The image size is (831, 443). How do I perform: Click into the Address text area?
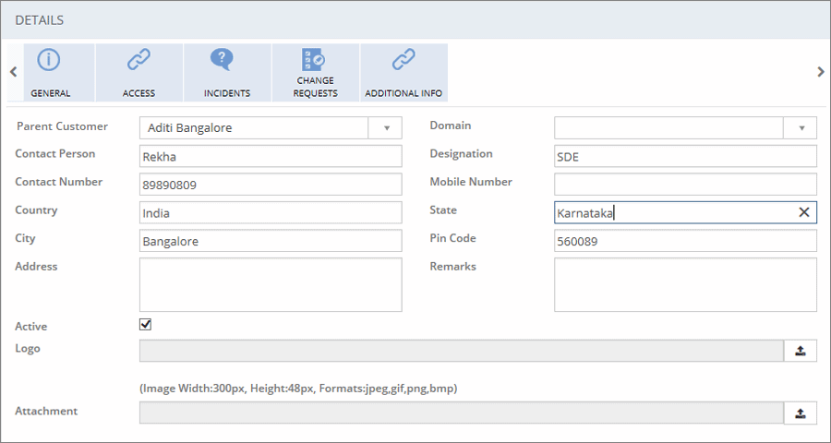[271, 284]
